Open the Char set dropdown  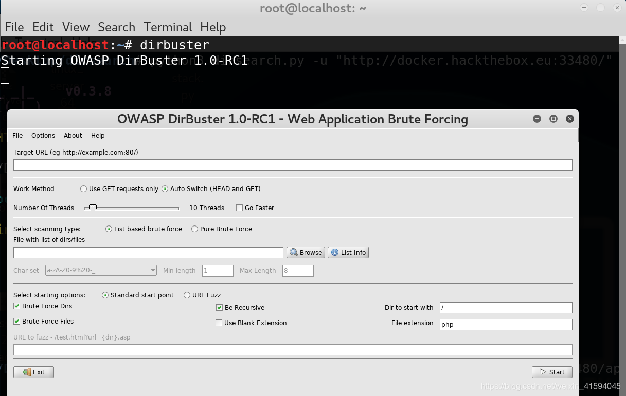coord(101,270)
